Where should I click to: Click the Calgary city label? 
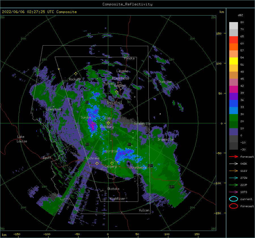(x=110, y=166)
